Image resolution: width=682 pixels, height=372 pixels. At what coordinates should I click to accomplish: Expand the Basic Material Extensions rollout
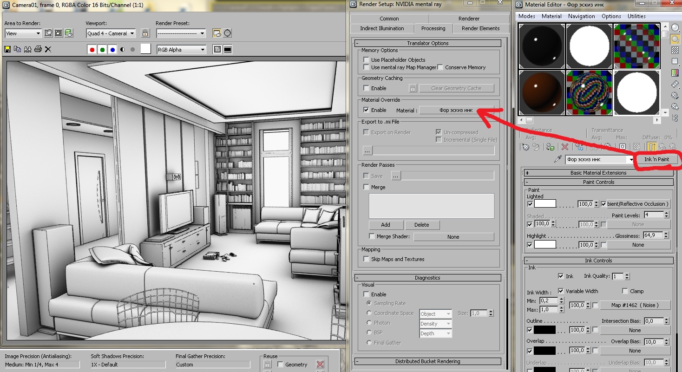[x=527, y=173]
